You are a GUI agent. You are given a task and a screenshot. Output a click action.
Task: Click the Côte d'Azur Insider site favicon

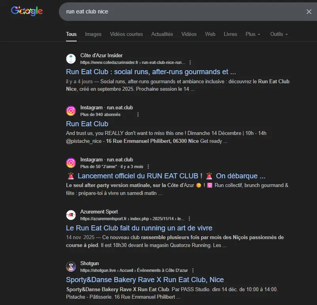point(71,58)
